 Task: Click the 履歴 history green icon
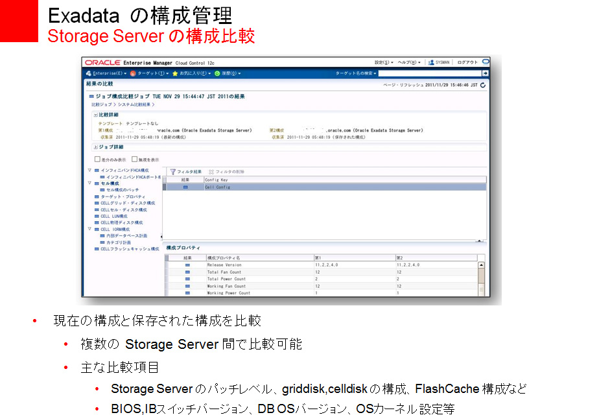click(x=217, y=73)
